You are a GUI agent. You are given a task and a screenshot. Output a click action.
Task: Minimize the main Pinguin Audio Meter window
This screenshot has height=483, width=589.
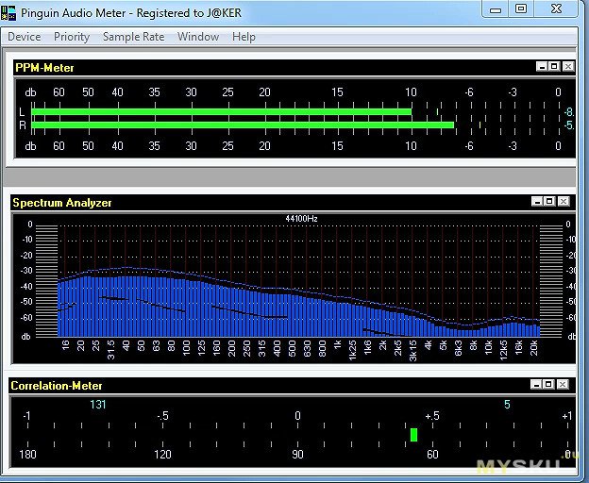496,9
